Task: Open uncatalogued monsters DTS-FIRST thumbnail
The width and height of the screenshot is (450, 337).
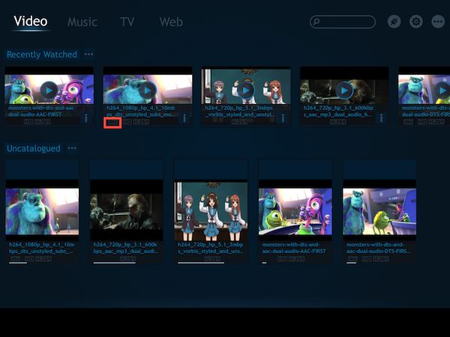Action: 379,210
